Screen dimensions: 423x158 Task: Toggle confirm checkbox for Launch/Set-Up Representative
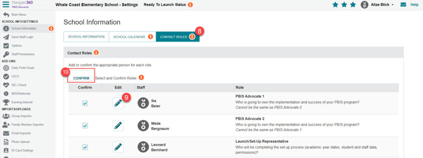(x=85, y=147)
